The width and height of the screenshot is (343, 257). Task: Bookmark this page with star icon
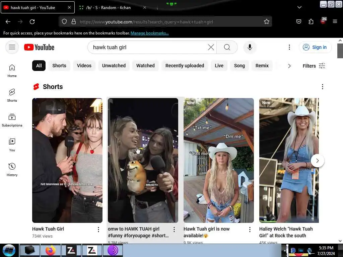point(266,22)
